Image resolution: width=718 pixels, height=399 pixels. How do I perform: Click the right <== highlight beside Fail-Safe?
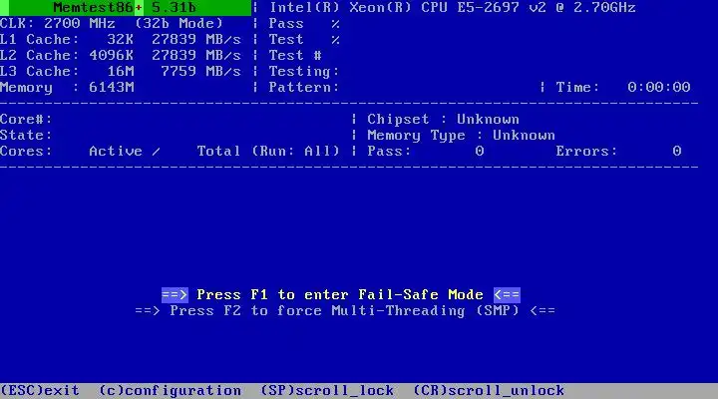(507, 295)
